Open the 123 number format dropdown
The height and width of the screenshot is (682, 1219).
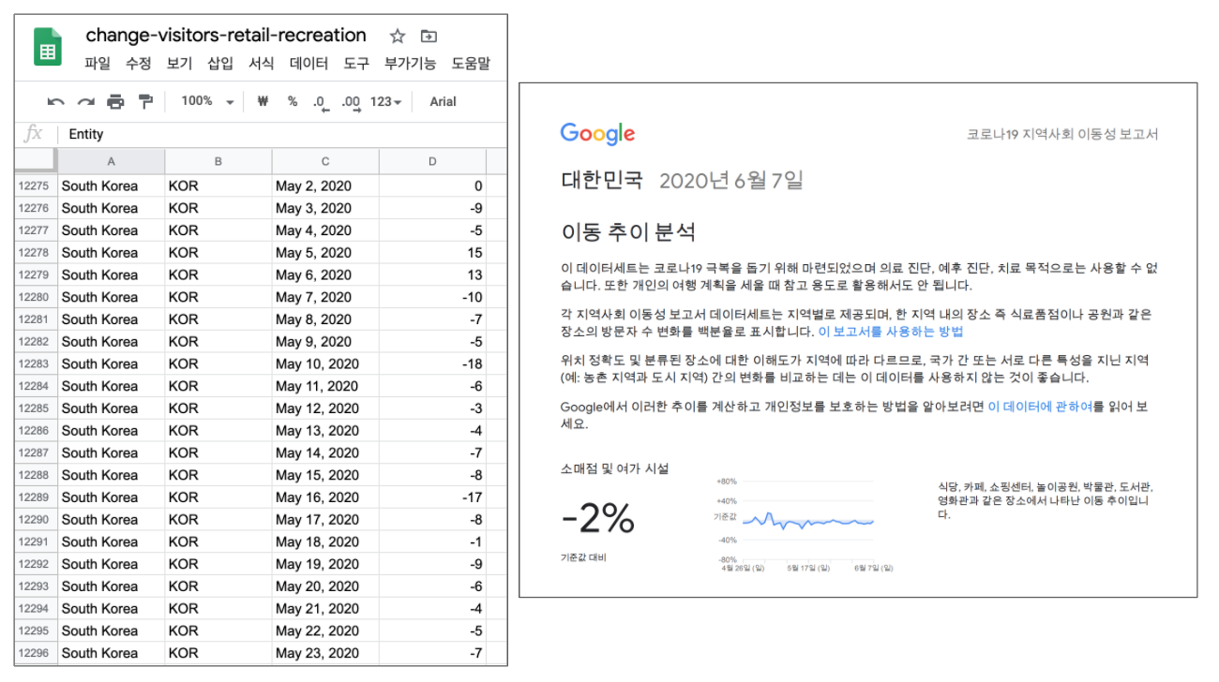(385, 102)
